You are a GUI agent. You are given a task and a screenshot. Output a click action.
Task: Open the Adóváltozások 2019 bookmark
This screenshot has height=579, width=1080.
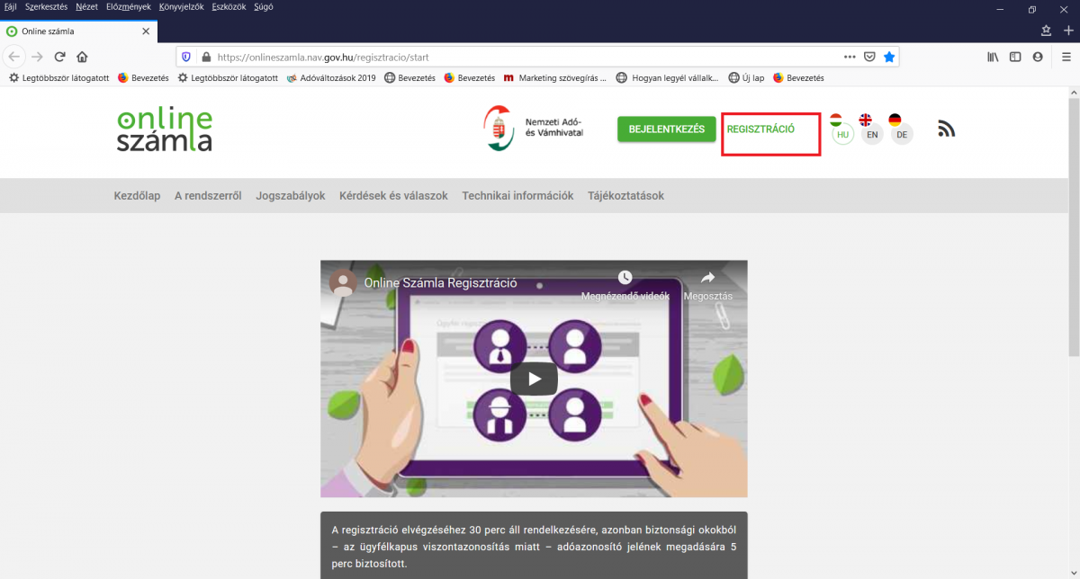pos(331,78)
